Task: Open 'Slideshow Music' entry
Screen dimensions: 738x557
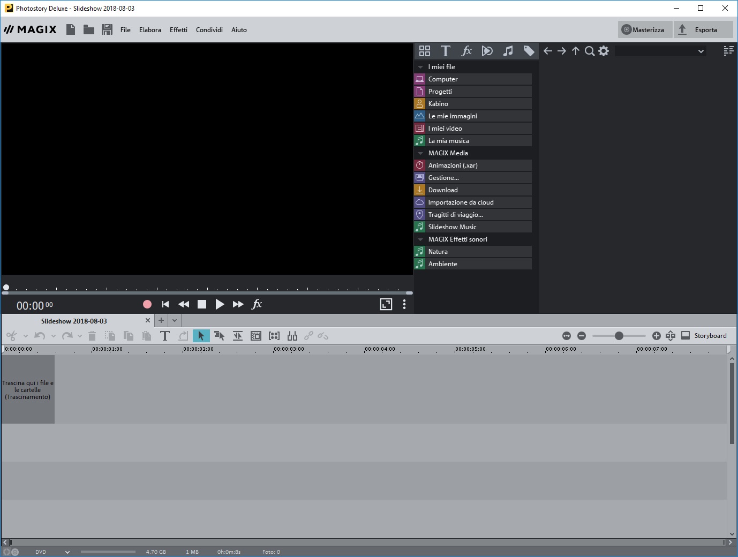Action: 473,227
